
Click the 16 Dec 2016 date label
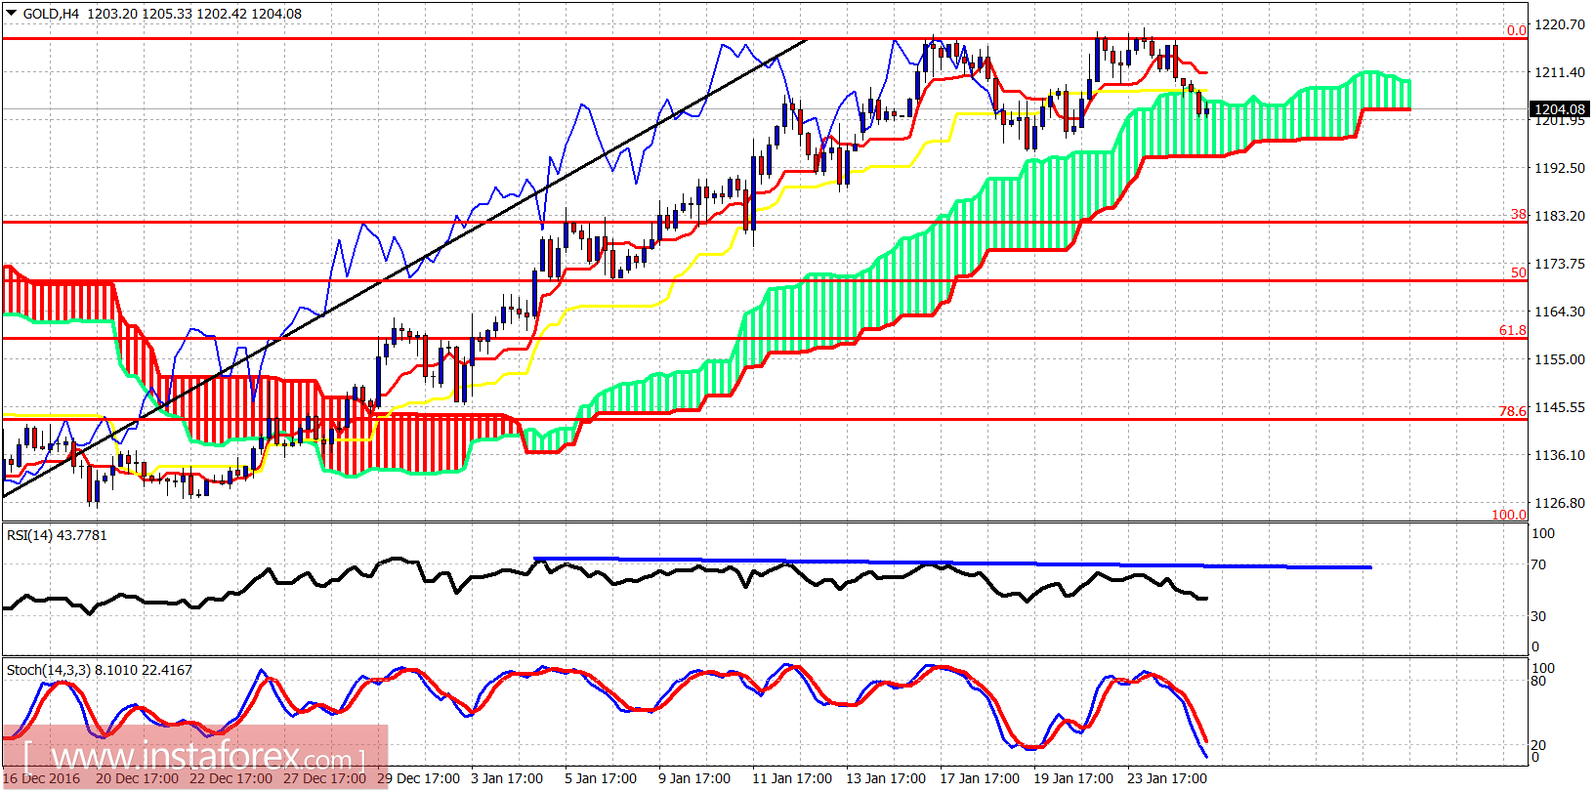click(x=42, y=778)
